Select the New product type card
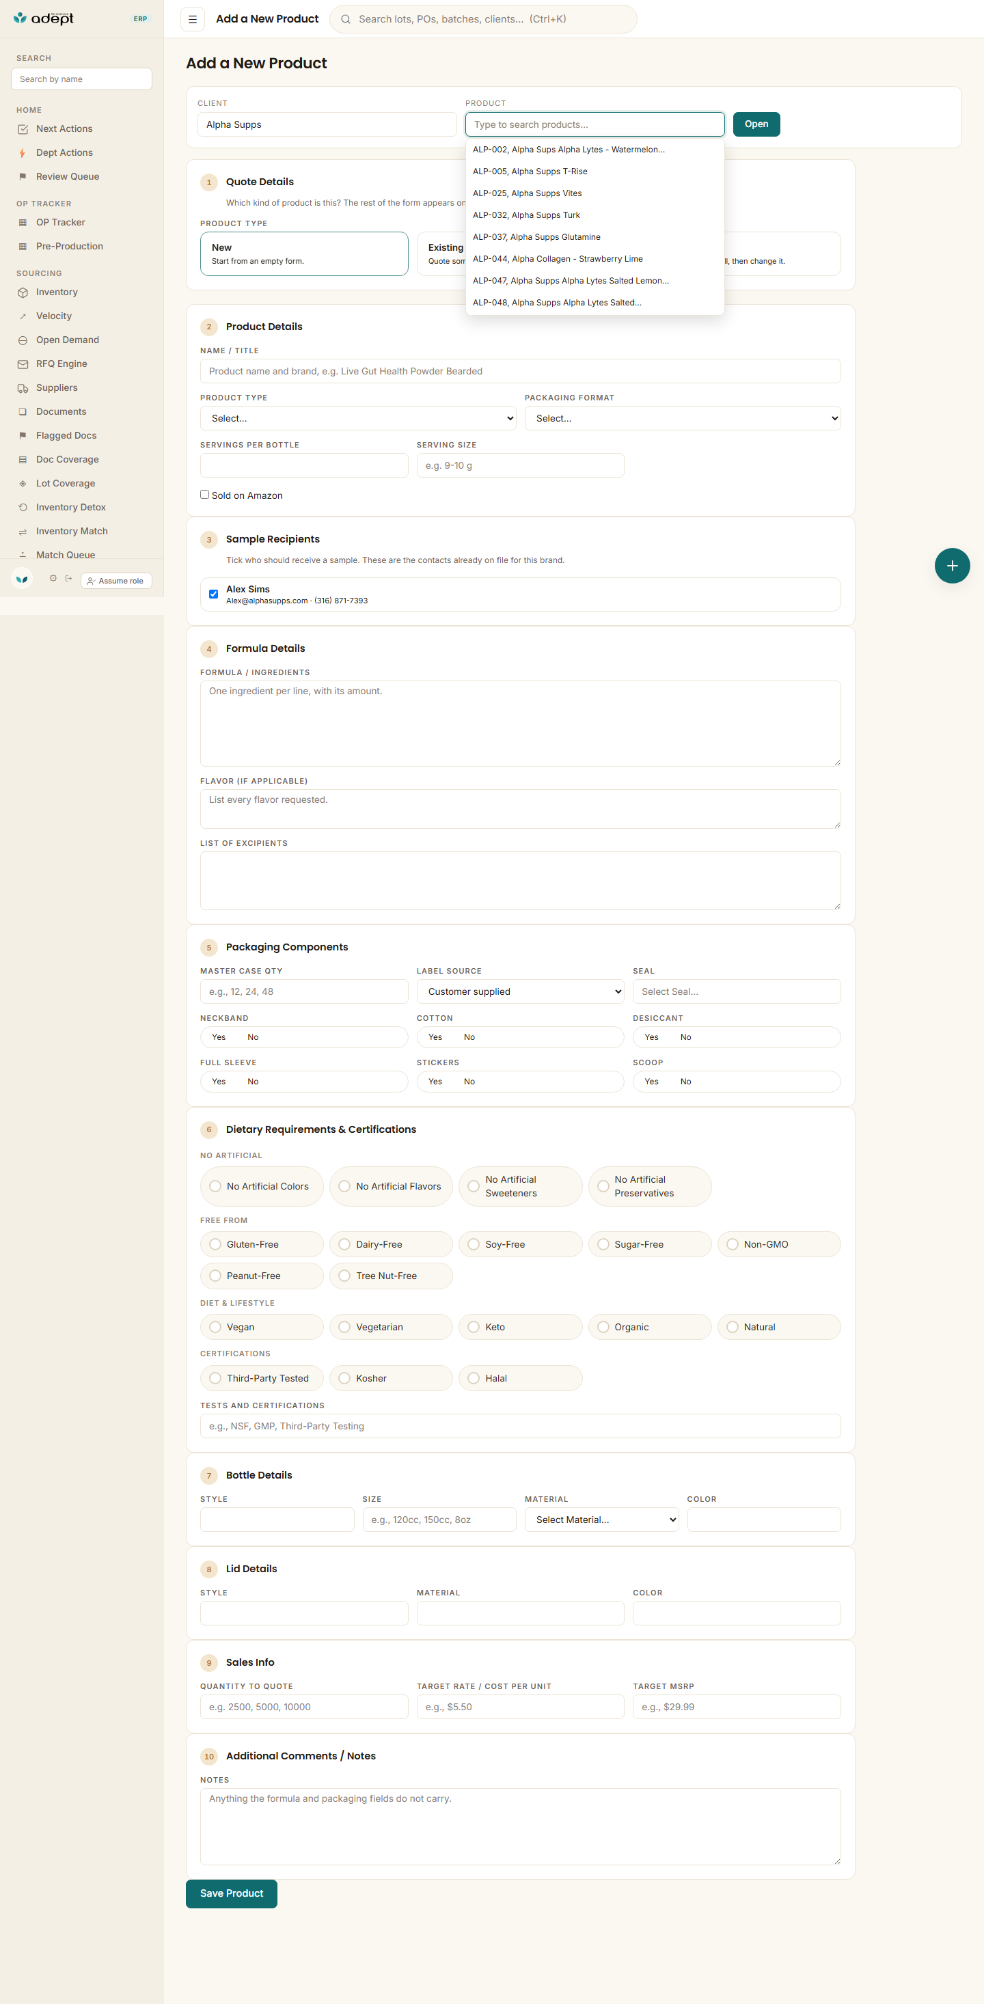 [304, 253]
